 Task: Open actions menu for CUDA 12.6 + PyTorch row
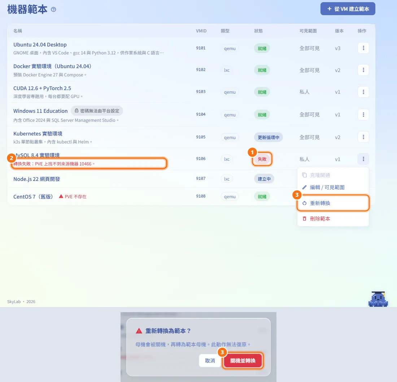pos(363,92)
